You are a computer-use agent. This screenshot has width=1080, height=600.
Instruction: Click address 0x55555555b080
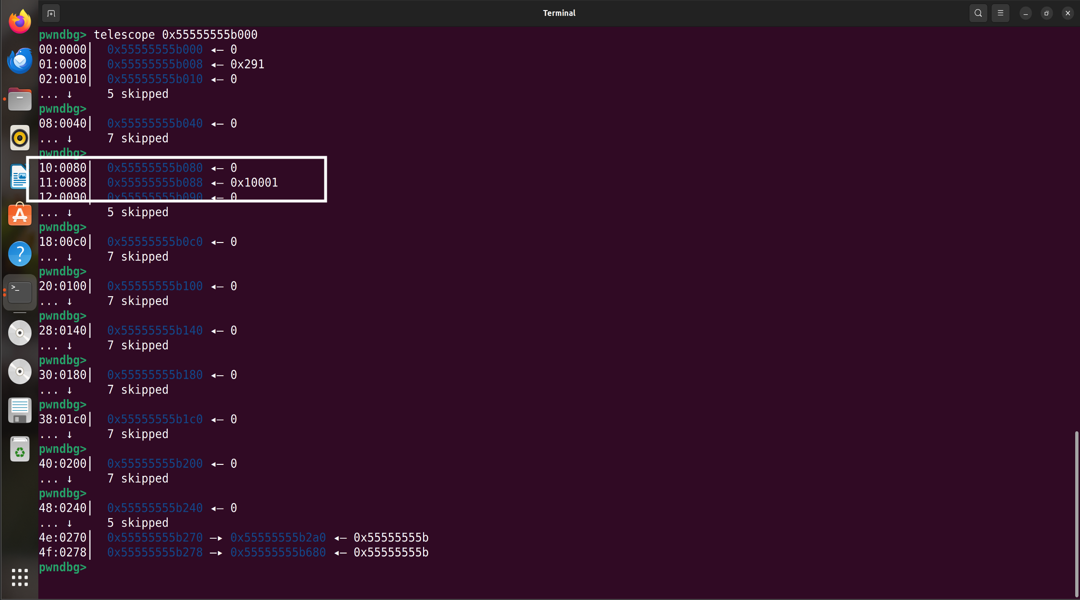point(155,168)
